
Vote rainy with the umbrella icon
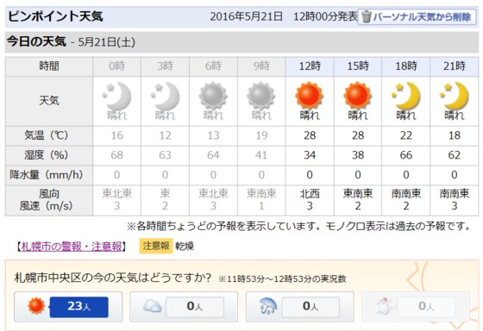[x=268, y=306]
